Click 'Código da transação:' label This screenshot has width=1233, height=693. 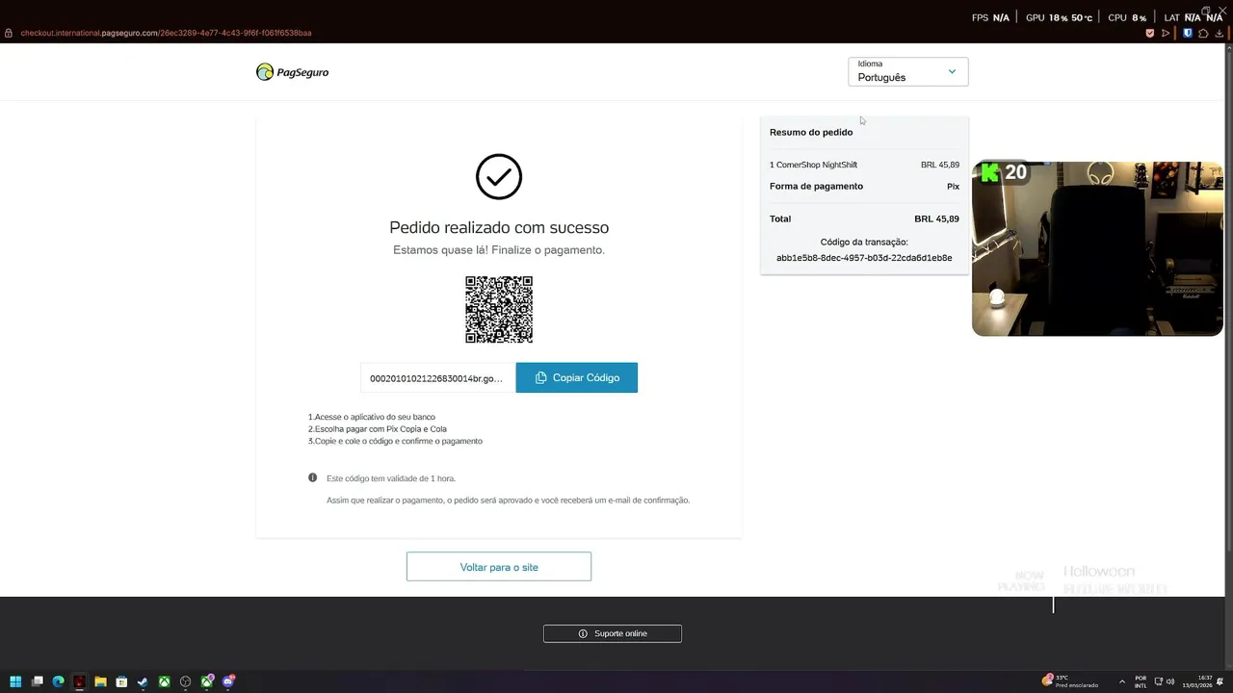click(x=864, y=243)
